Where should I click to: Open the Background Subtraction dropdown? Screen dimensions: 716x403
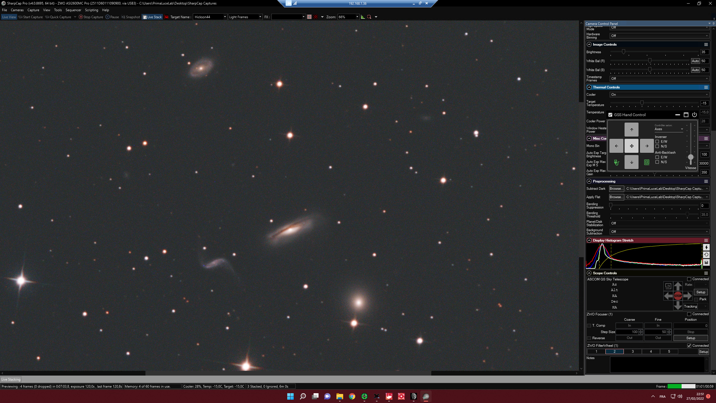tap(659, 232)
